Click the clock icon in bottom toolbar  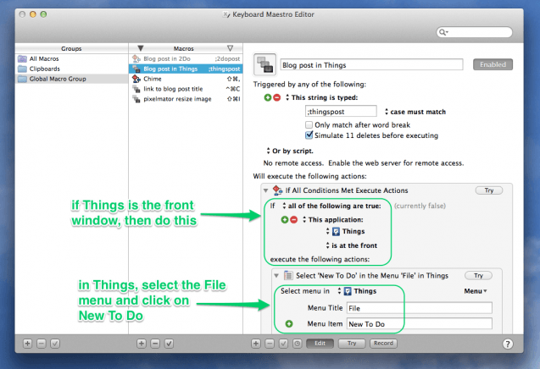pyautogui.click(x=298, y=344)
